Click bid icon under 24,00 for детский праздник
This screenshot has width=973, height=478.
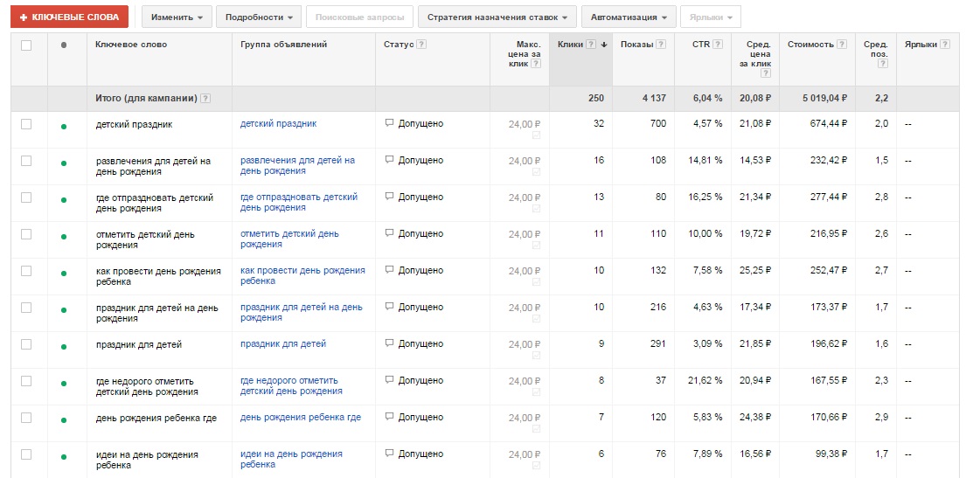tap(536, 135)
